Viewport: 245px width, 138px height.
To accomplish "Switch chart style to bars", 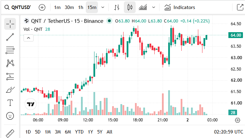I will (x=117, y=7).
